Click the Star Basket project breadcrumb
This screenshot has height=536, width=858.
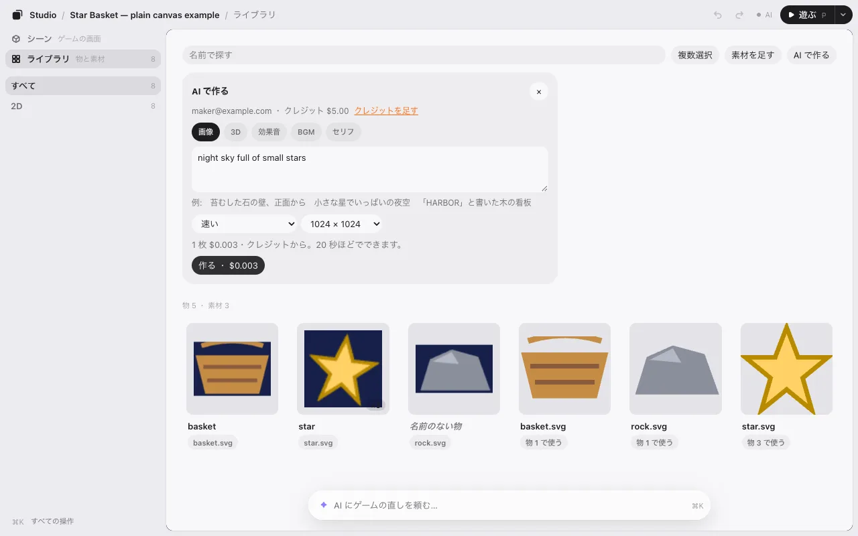click(145, 15)
